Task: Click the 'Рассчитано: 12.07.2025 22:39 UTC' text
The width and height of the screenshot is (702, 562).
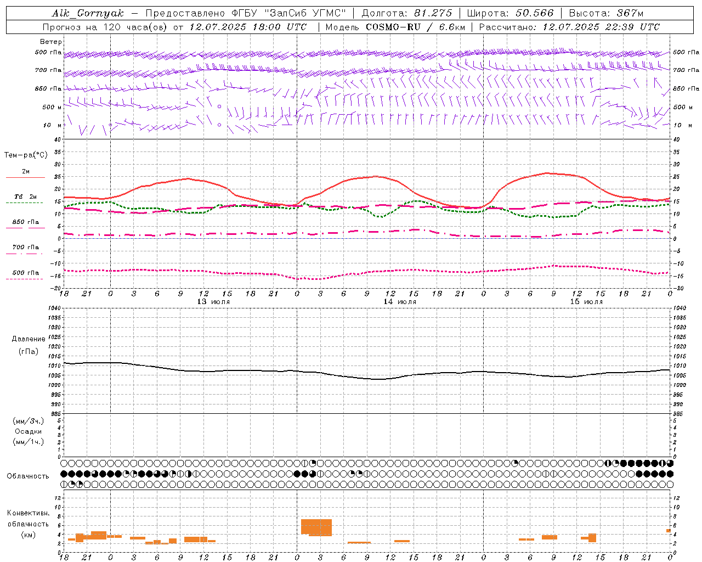Action: [569, 27]
